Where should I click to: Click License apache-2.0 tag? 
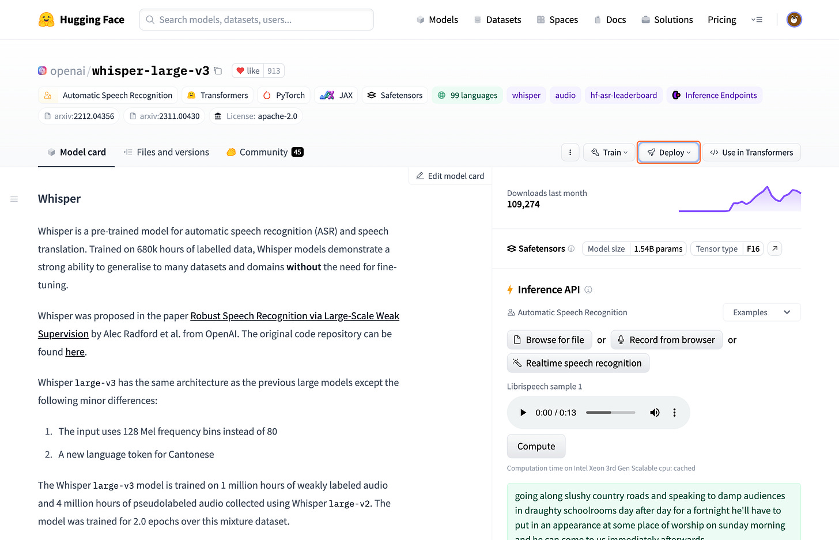point(256,116)
